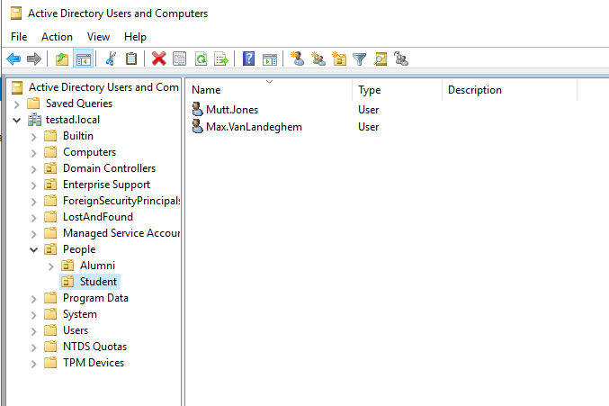This screenshot has height=406, width=609.
Task: Select the NTDS Quotas container
Action: [x=94, y=347]
